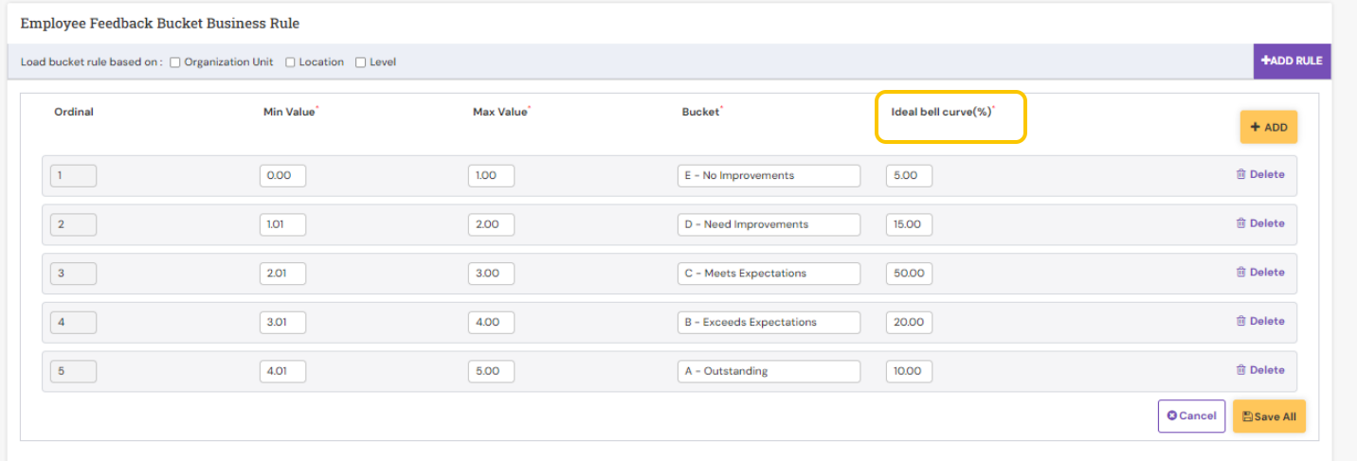Viewport: 1357px width, 461px height.
Task: Click the A - Outstanding bucket field
Action: coord(769,371)
